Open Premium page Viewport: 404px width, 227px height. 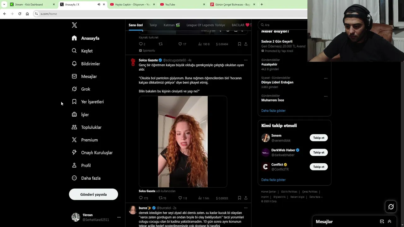(85, 140)
